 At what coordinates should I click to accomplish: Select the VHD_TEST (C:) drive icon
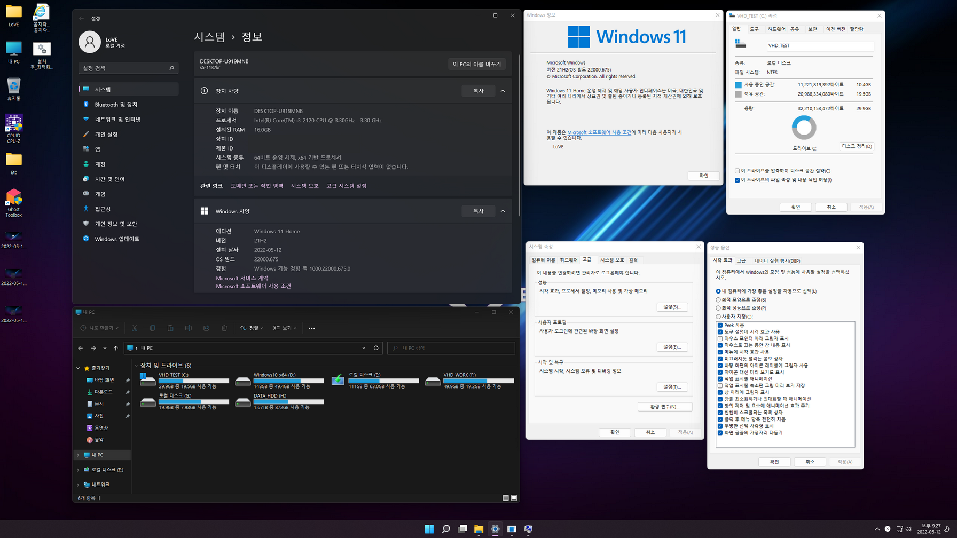147,379
